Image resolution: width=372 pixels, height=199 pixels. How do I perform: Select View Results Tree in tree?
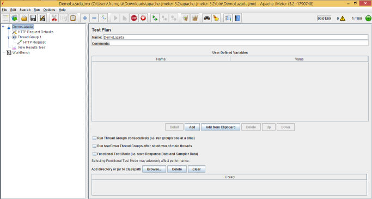tap(31, 47)
